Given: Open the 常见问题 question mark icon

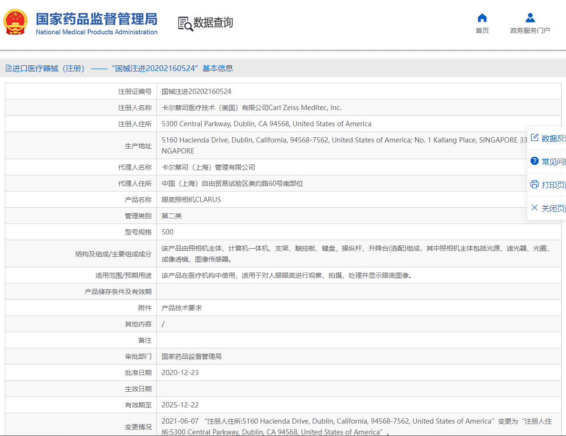Looking at the screenshot, I should click(535, 161).
